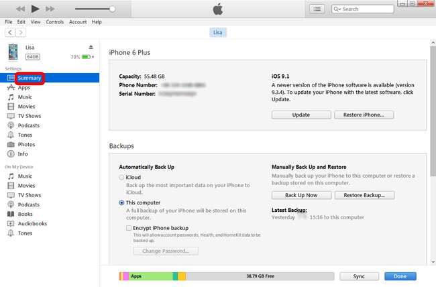Open the File menu
This screenshot has width=436, height=287.
[x=9, y=21]
